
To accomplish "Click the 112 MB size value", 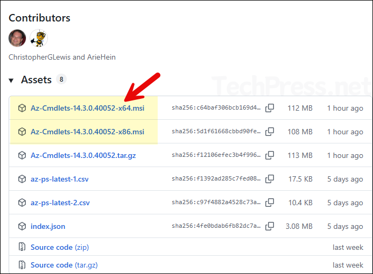I will (x=300, y=109).
